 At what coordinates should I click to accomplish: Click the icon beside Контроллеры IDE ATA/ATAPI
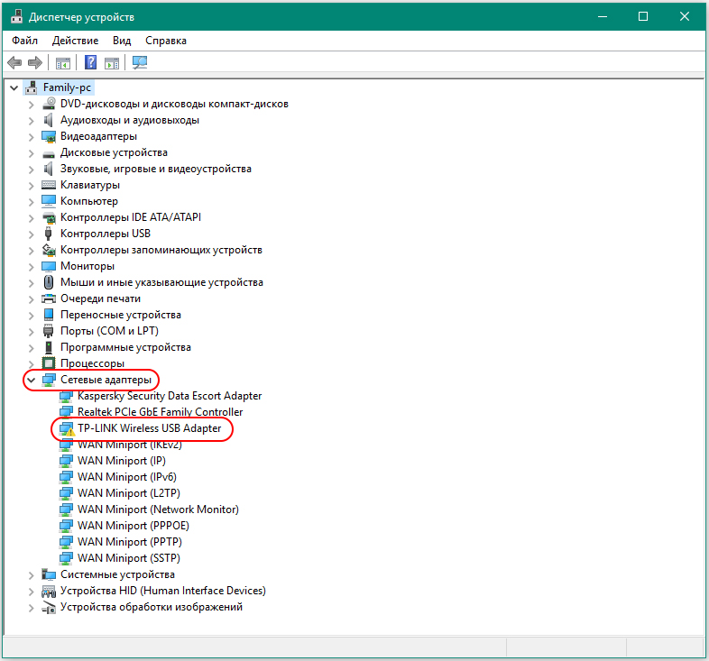point(49,217)
